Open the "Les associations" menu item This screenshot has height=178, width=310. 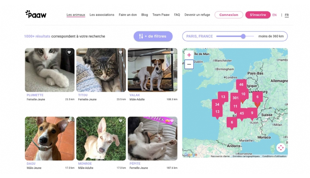[x=102, y=15]
